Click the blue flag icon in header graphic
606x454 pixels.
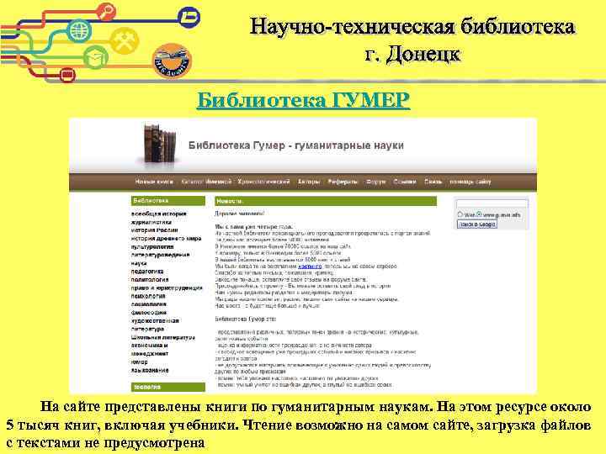(189, 17)
